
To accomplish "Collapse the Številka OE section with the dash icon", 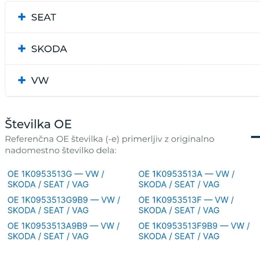I will click(256, 137).
